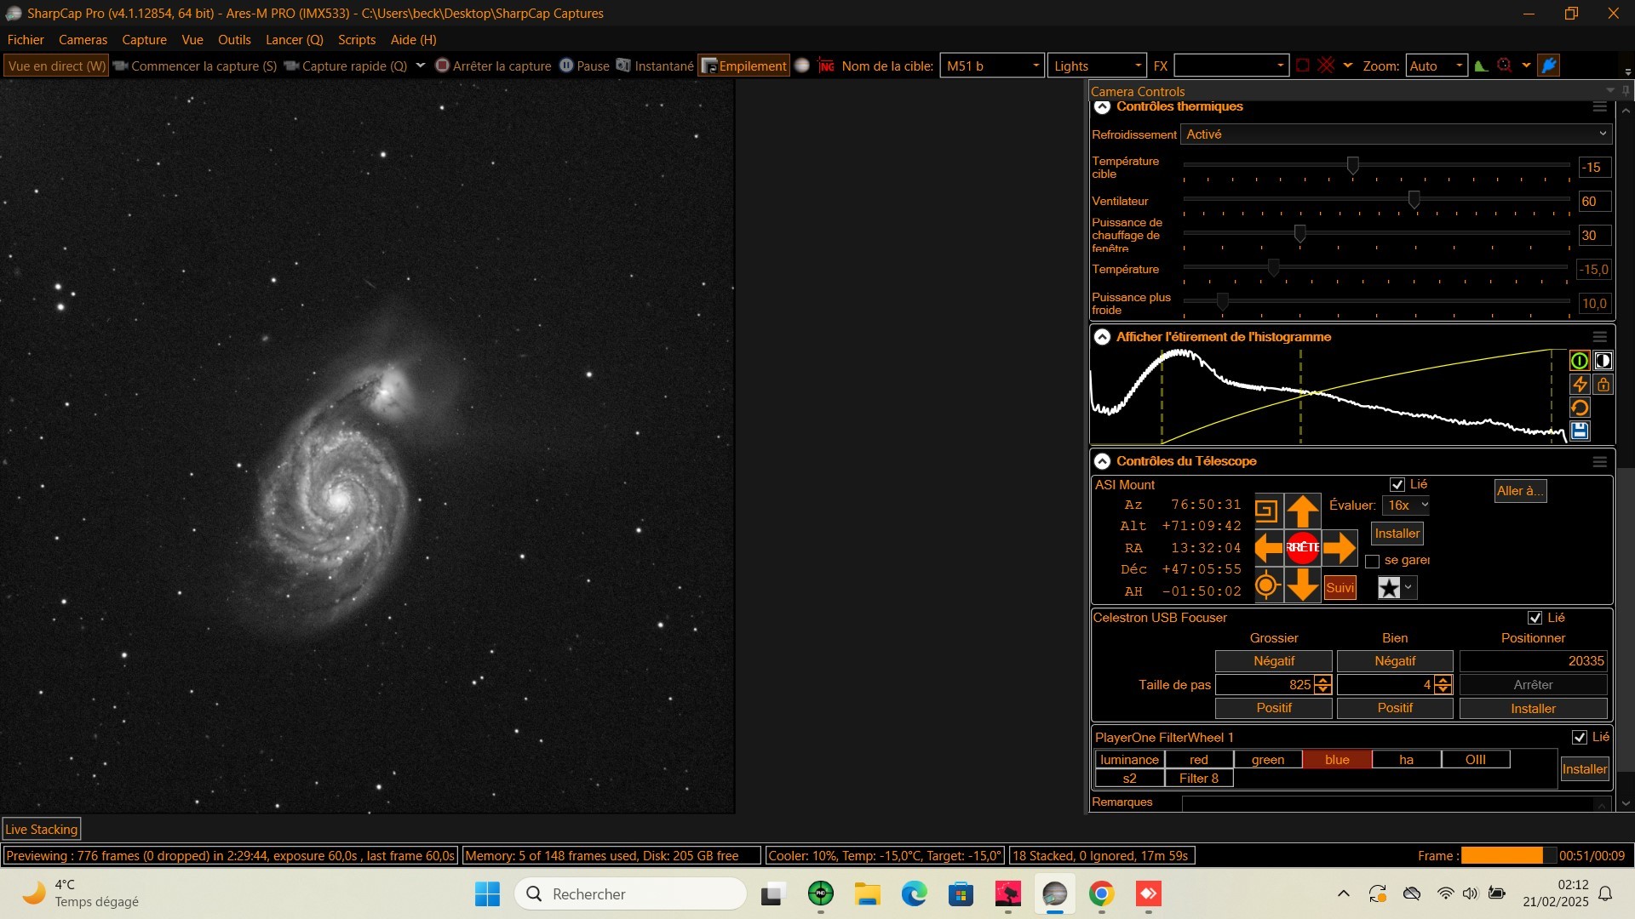
Task: Click the focuser position field showing 20335
Action: 1534,661
